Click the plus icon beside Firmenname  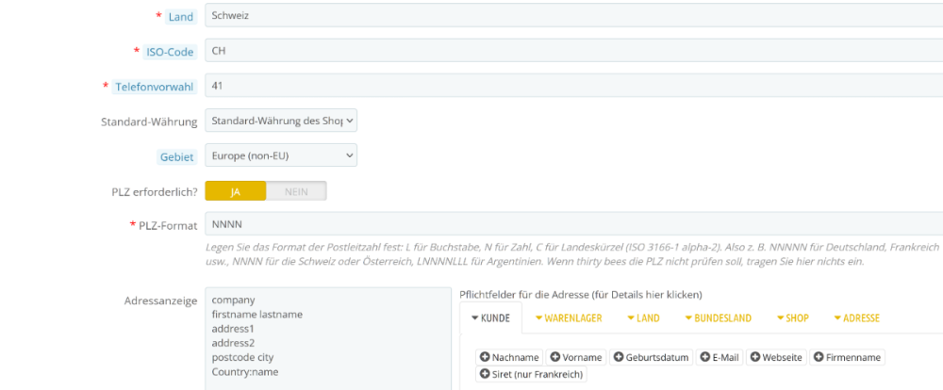(x=819, y=357)
